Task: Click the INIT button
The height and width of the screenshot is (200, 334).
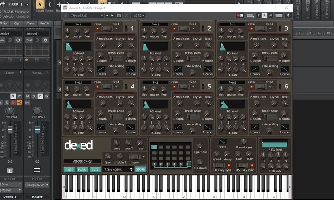Action: [x=95, y=170]
